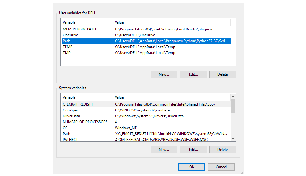Select the TEMP user variable row

[x=146, y=47]
